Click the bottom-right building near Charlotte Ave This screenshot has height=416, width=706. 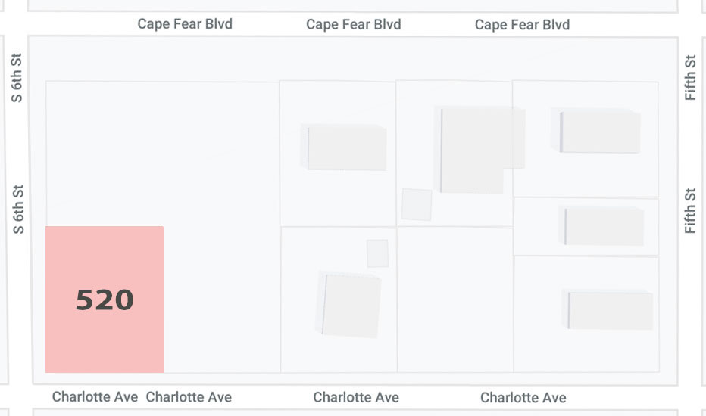pyautogui.click(x=608, y=310)
